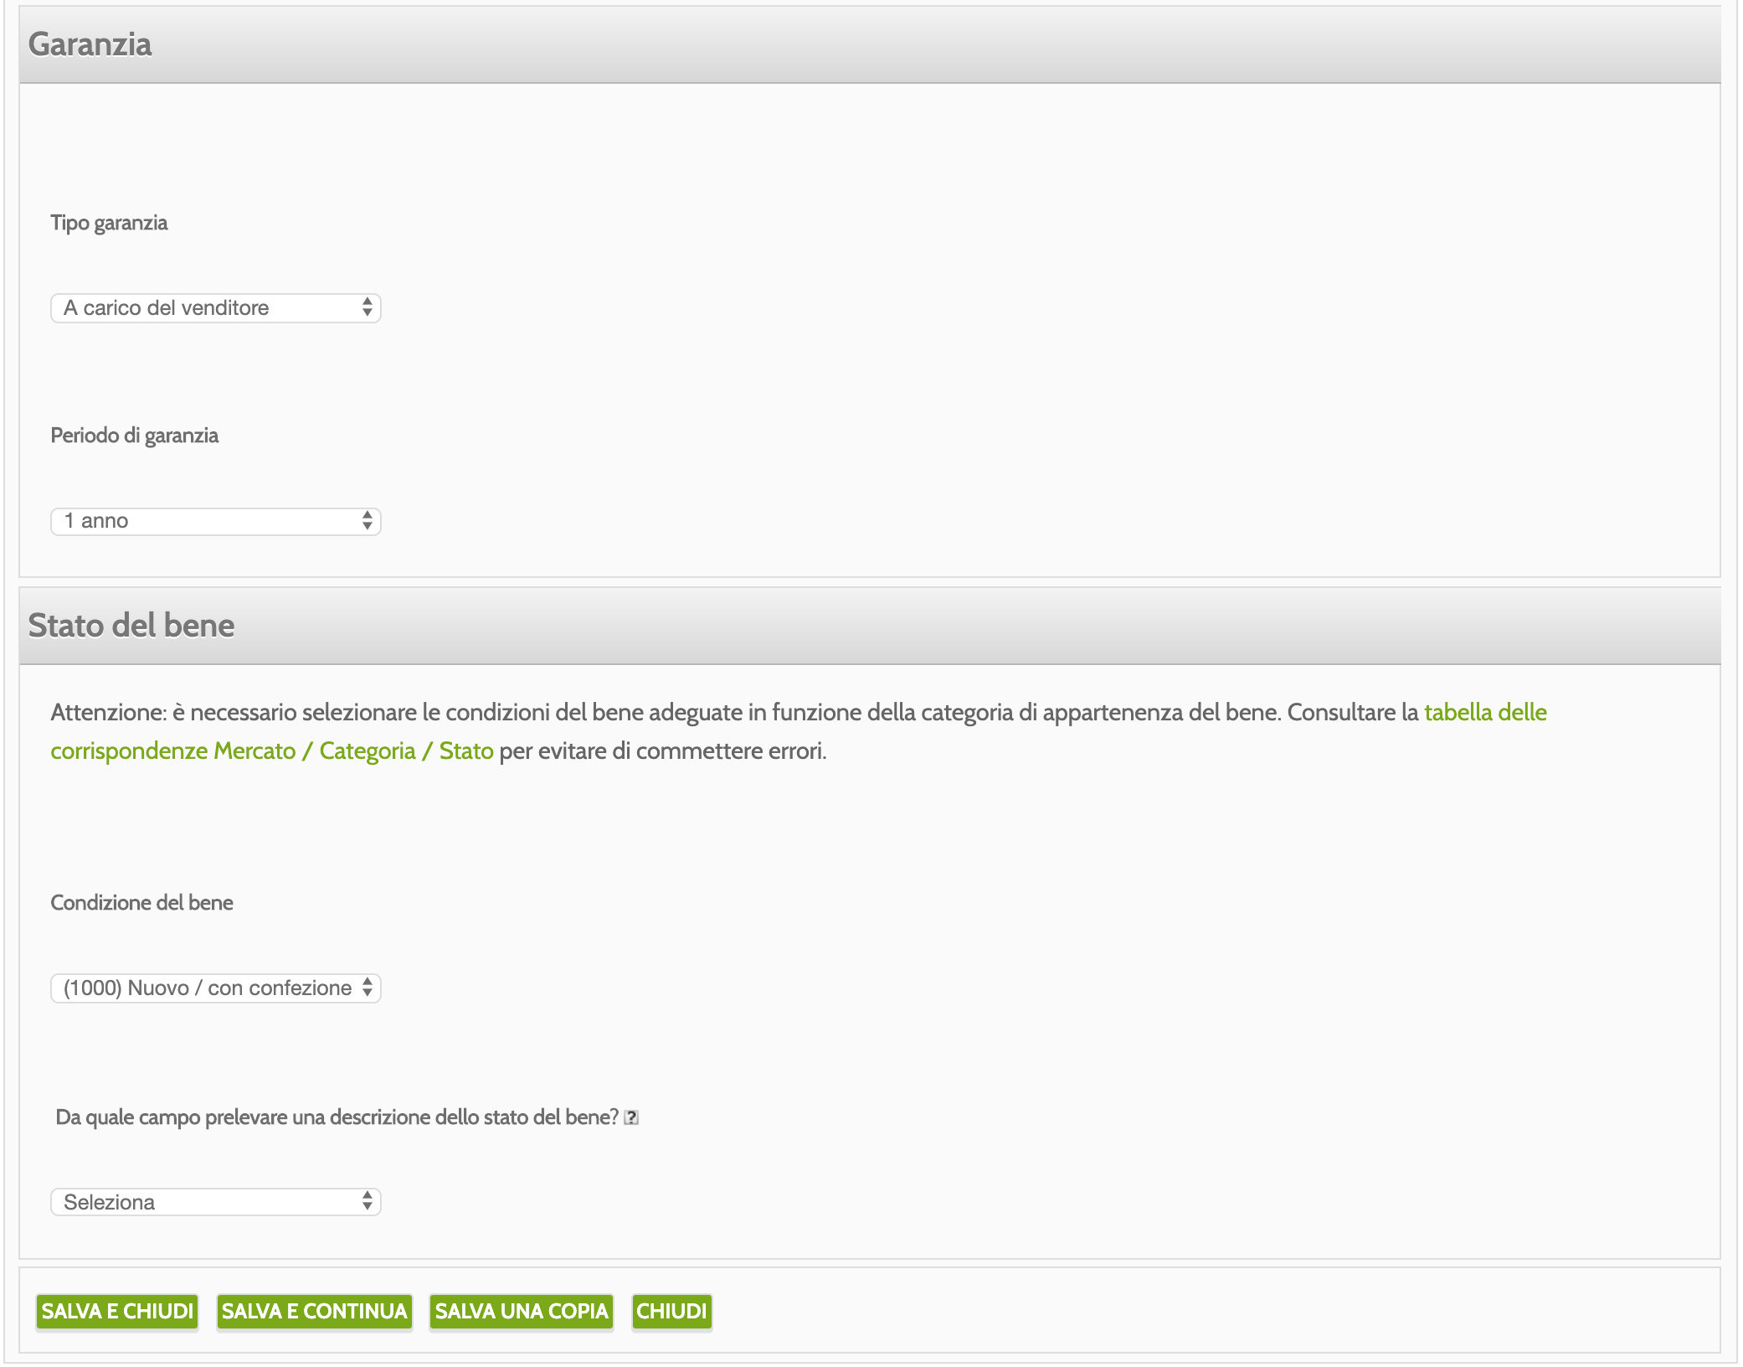Image resolution: width=1743 pixels, height=1367 pixels.
Task: Click the '(1000) Nuovo / con confezione' value
Action: (208, 988)
